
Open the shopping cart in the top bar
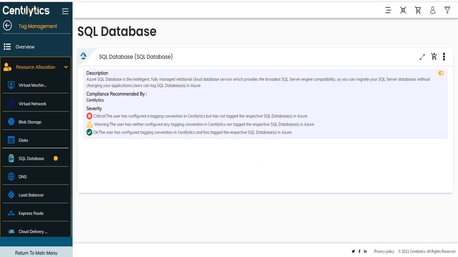pos(418,10)
